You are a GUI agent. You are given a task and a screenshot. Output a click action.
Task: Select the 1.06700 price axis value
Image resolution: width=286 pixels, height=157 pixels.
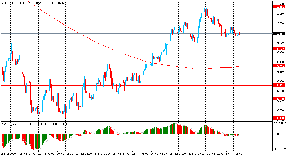click(279, 110)
